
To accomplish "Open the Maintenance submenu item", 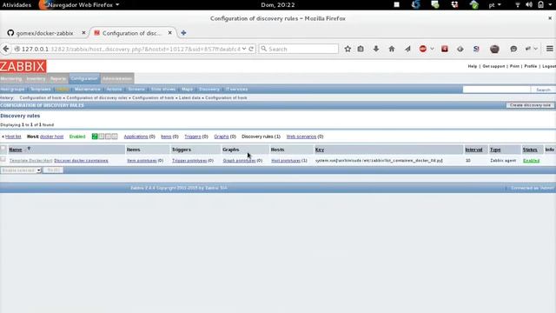I will pos(88,89).
